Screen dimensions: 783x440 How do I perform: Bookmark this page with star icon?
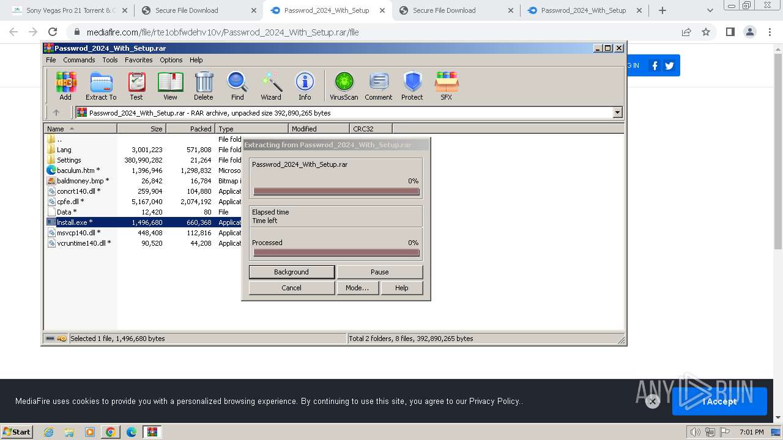coord(706,32)
